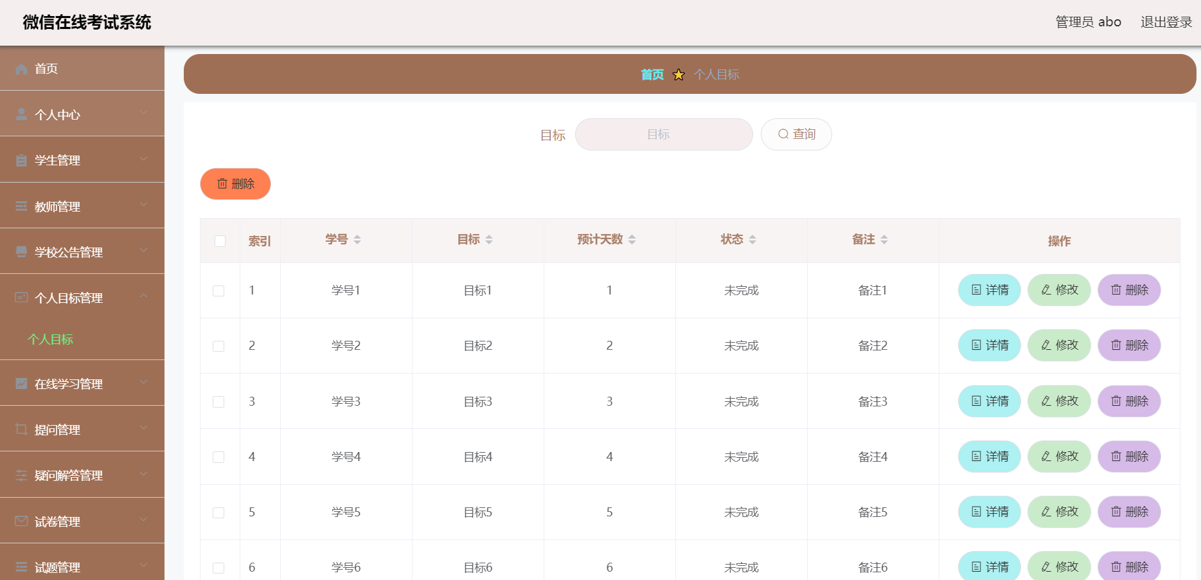Screen dimensions: 1201x580
Task: Open details for row 学号6
Action: tap(990, 567)
